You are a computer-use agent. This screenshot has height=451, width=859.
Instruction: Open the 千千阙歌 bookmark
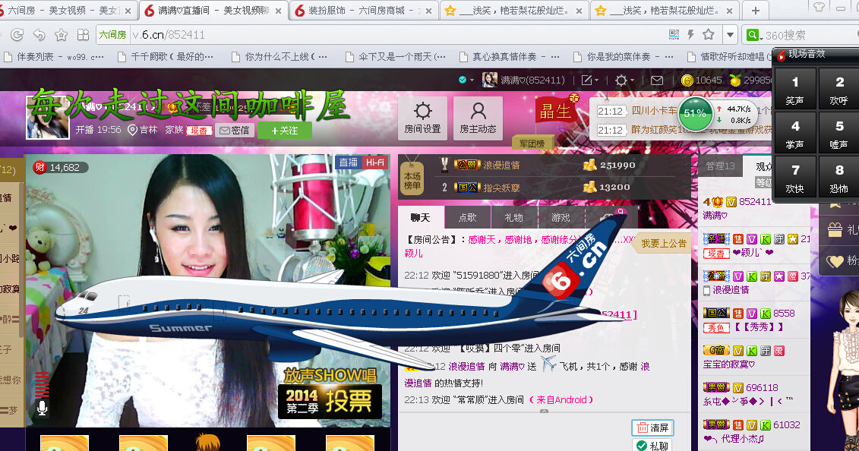tap(166, 56)
